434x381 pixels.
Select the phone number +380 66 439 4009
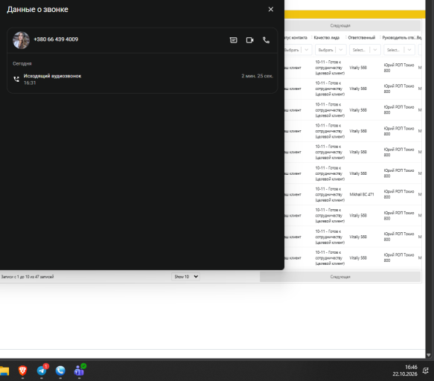coord(56,39)
